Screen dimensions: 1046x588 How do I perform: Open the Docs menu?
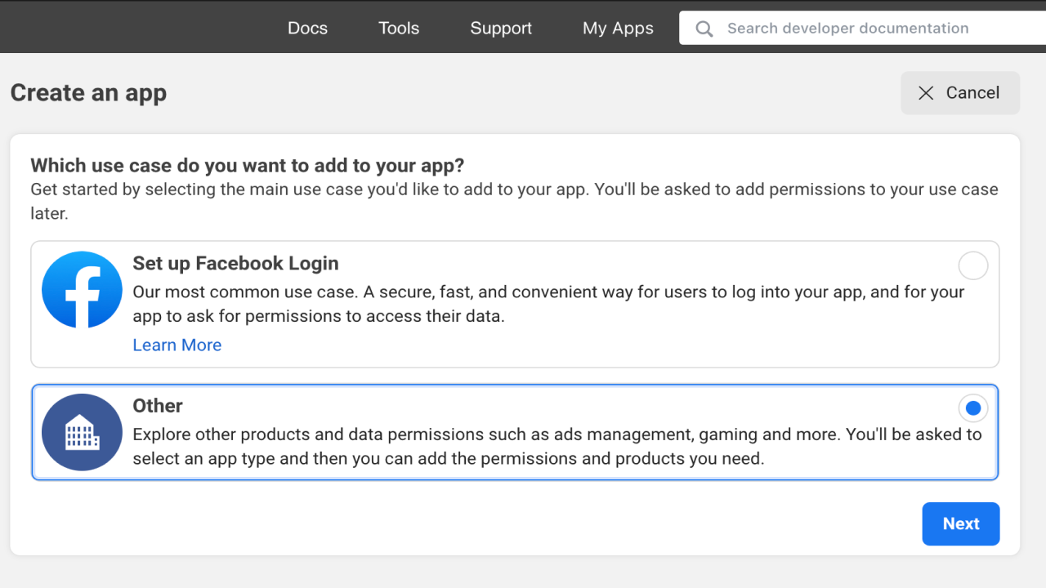pyautogui.click(x=307, y=28)
